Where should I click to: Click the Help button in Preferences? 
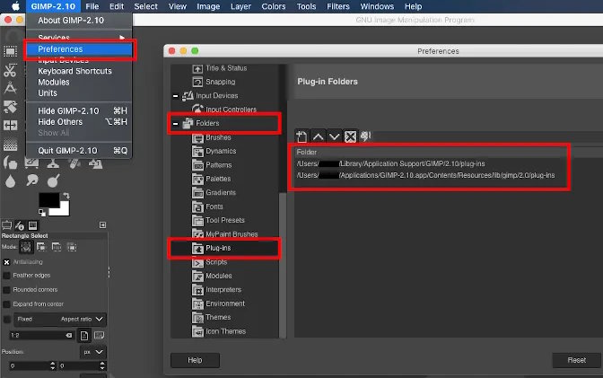(195, 360)
